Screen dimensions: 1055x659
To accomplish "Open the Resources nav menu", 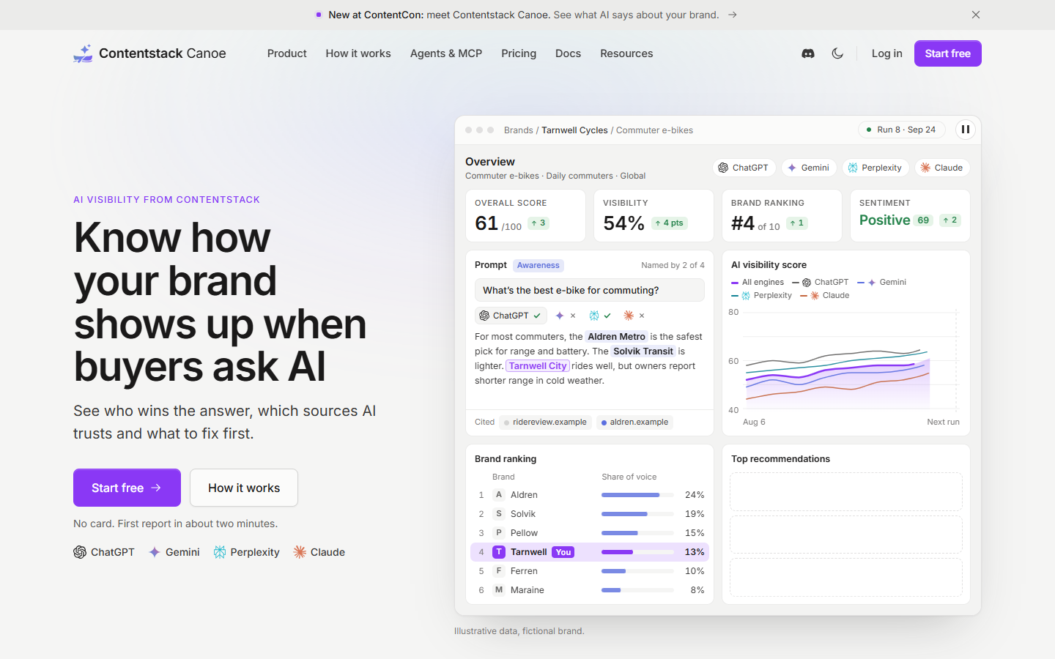I will pos(626,53).
